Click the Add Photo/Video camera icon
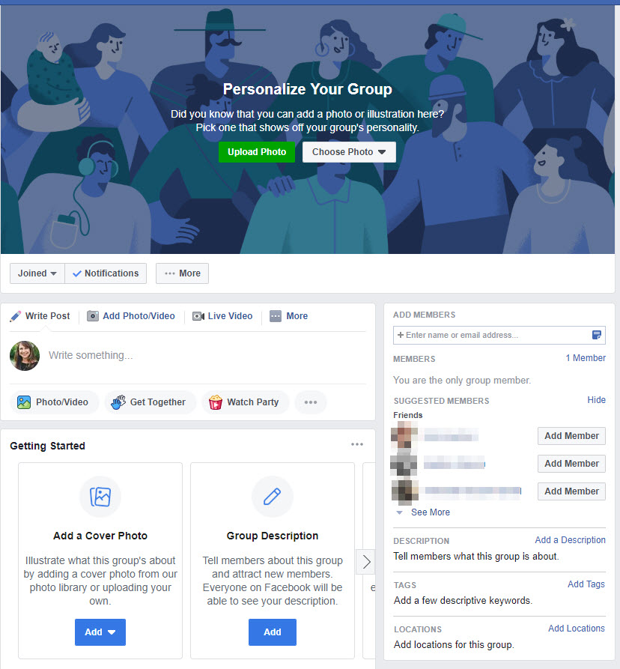This screenshot has height=669, width=620. pos(93,316)
